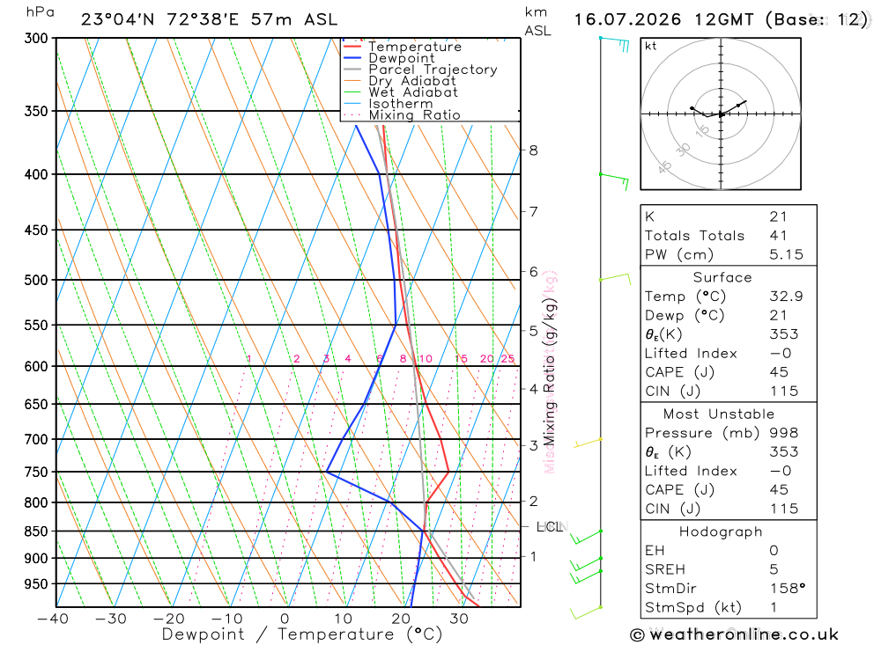
Task: Click the hodograph wind trace center
Action: point(721,114)
